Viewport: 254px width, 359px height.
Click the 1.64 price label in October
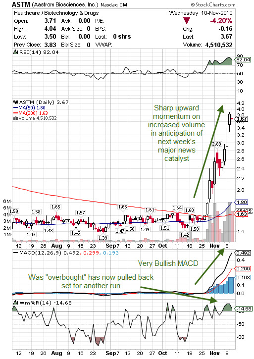pos(177,207)
